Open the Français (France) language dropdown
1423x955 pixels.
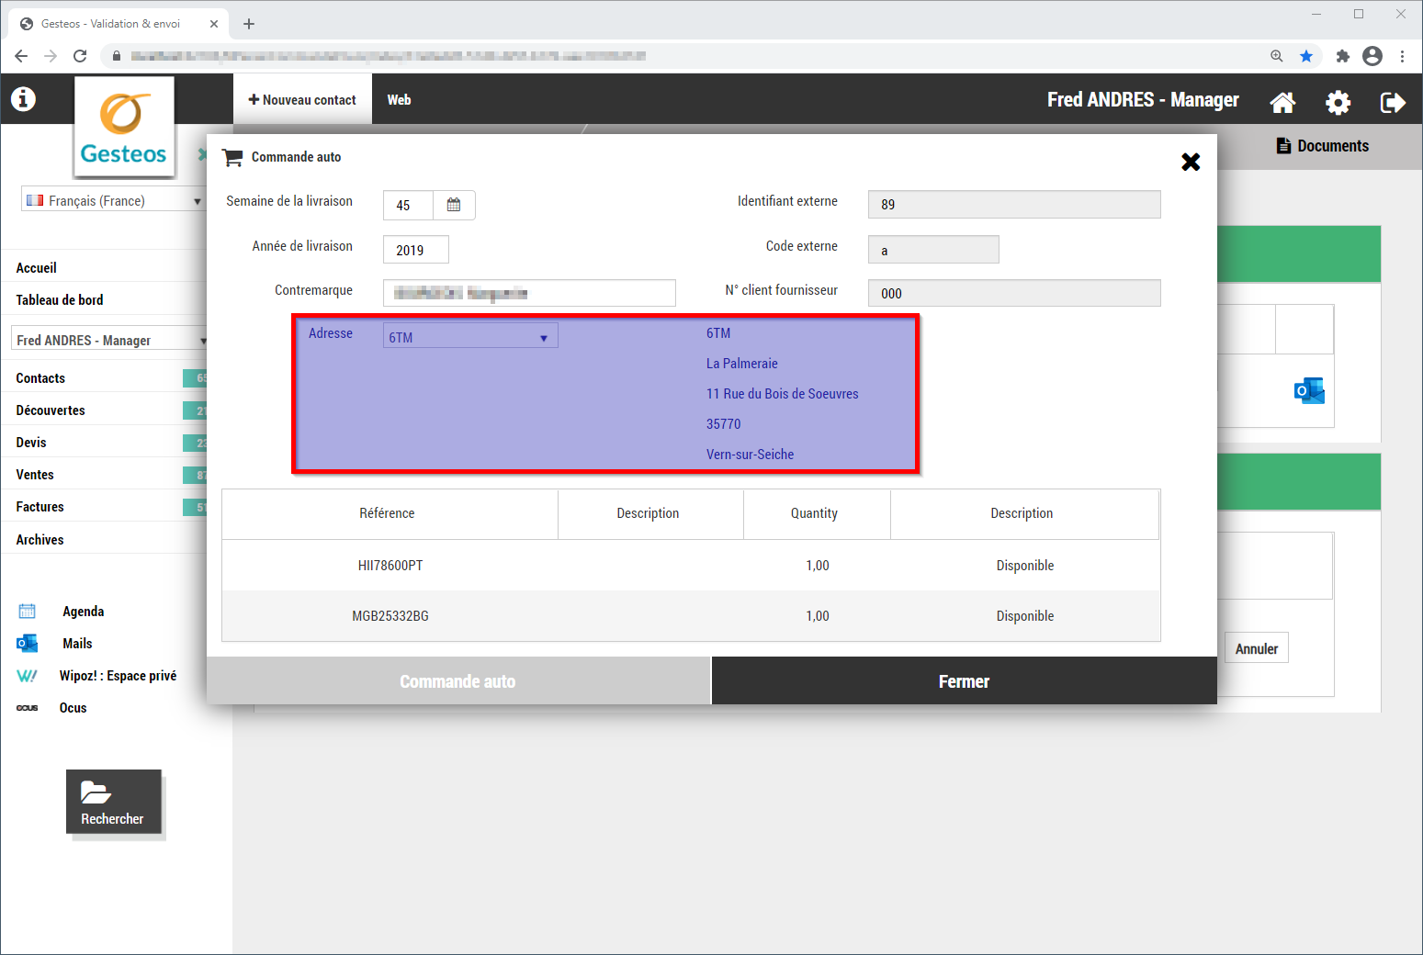[112, 200]
